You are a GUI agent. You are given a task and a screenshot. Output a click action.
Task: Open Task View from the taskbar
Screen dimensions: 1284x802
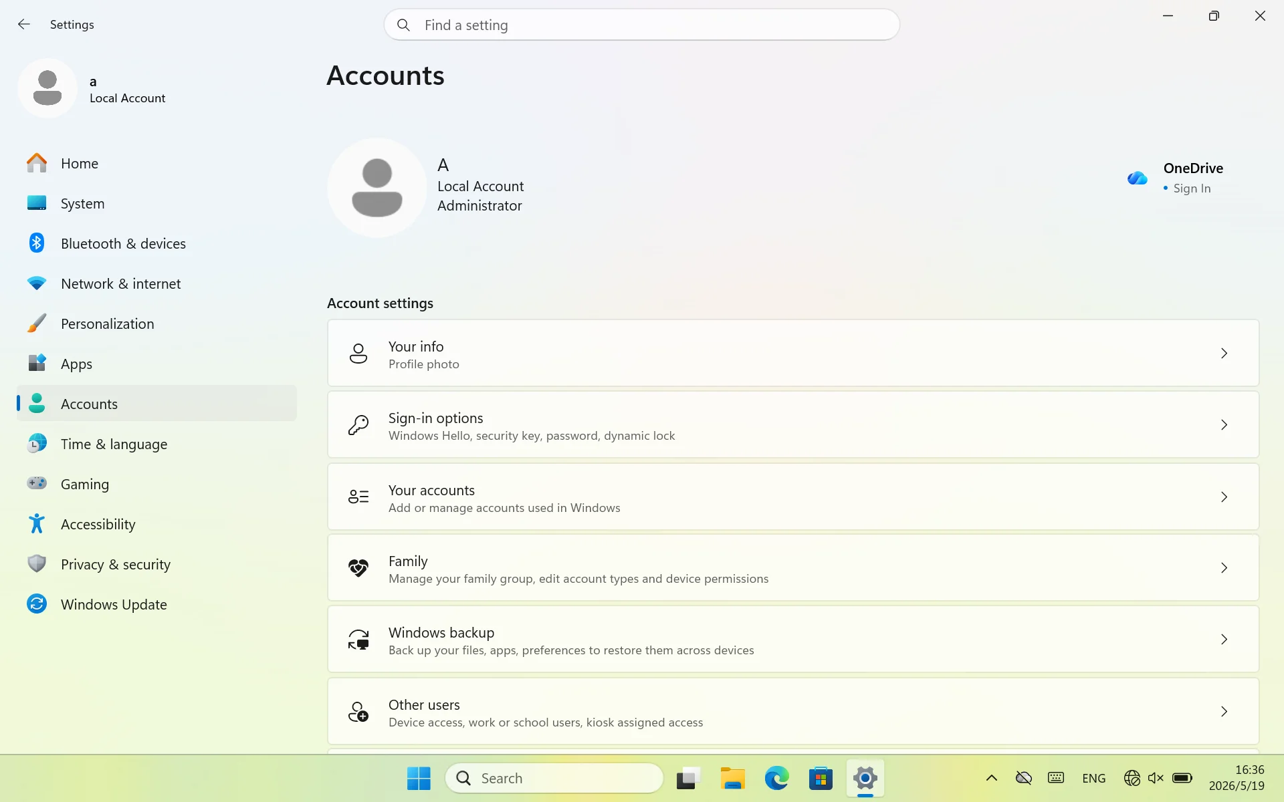(x=688, y=779)
